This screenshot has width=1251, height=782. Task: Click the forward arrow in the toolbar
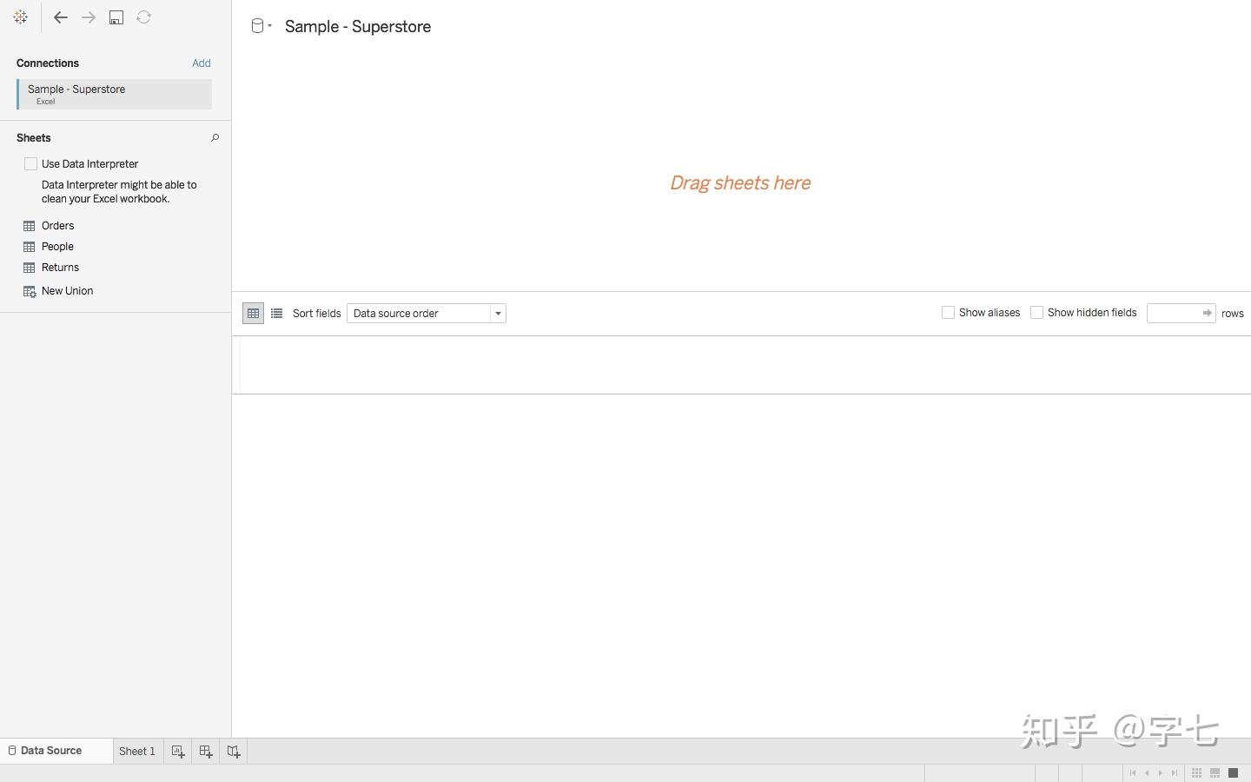point(88,17)
